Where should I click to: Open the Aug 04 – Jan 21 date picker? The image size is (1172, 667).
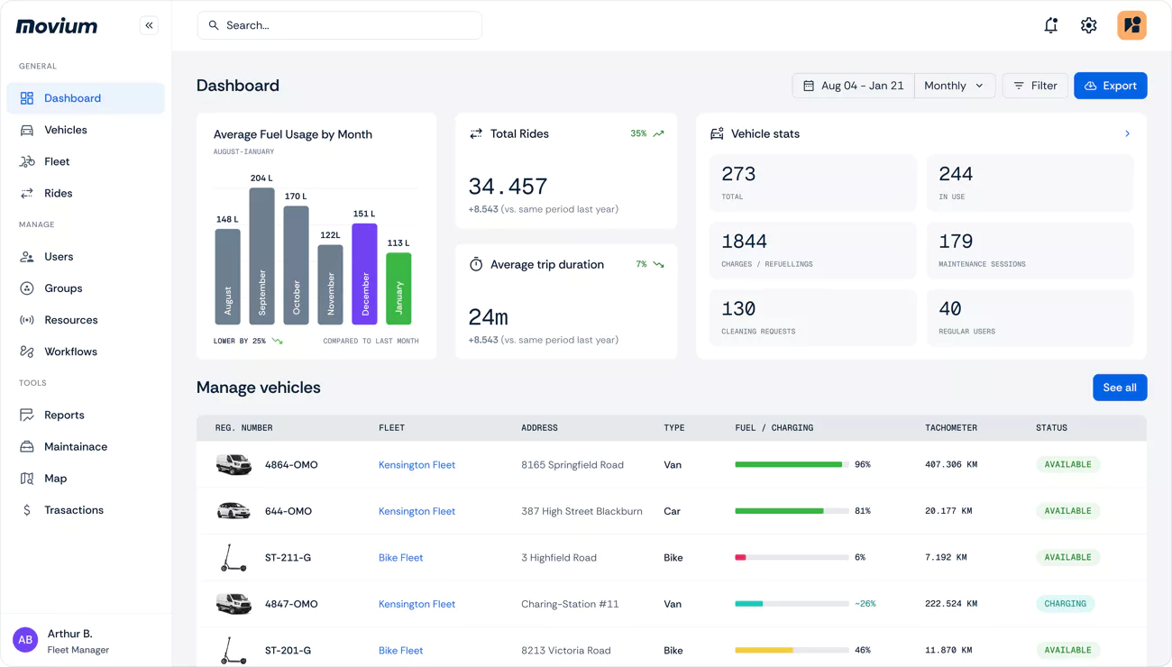[852, 85]
